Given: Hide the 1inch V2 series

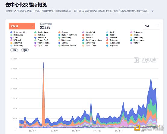Looking at the screenshot, I should [89, 32].
